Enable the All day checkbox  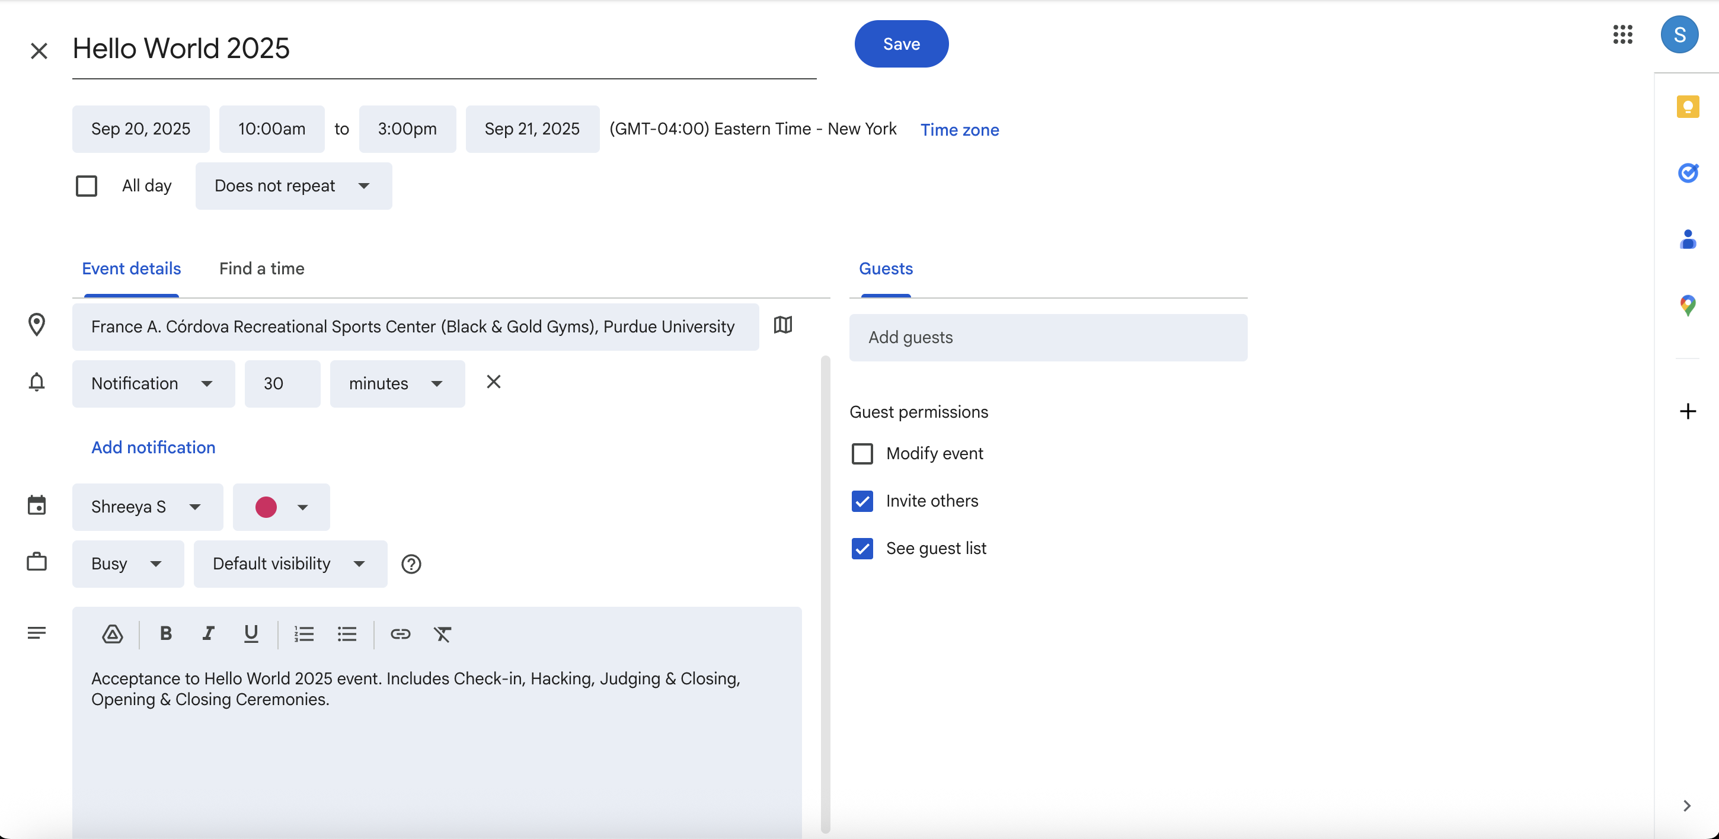[x=87, y=186]
